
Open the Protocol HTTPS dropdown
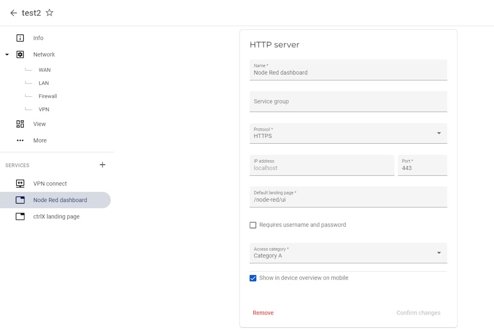[348, 133]
